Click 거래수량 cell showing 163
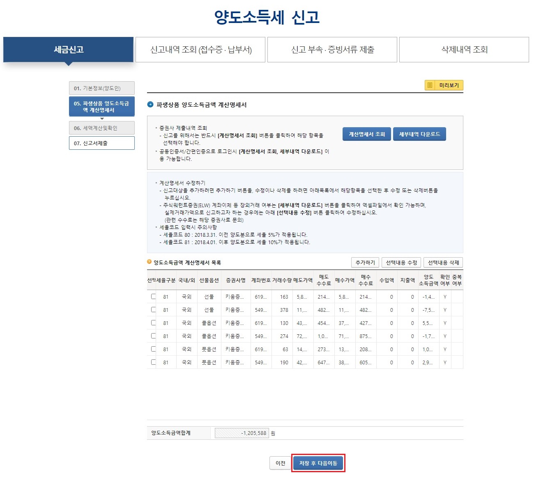Image resolution: width=534 pixels, height=480 pixels. click(282, 297)
